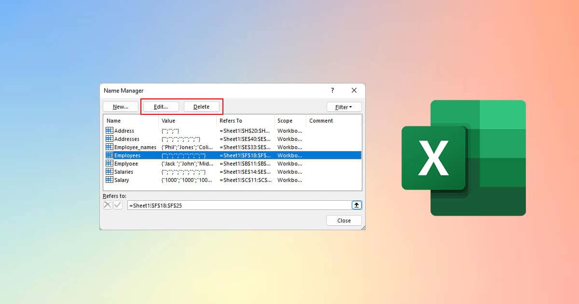Click the checkmark confirm icon near Refers to
This screenshot has height=304, width=579.
click(117, 205)
